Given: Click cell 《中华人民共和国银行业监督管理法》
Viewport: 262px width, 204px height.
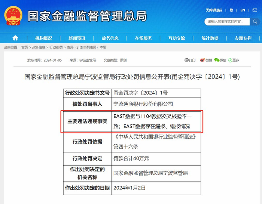Looking at the screenshot, I should (156, 142).
